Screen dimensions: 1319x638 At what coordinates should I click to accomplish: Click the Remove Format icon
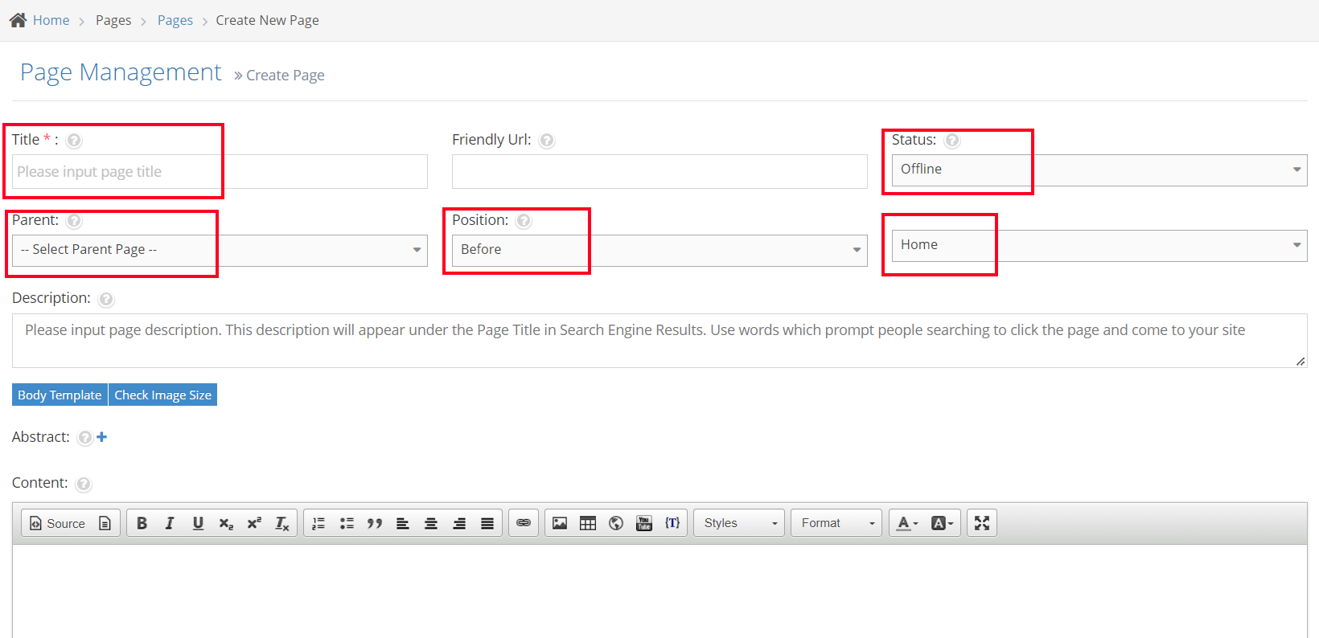pyautogui.click(x=282, y=523)
